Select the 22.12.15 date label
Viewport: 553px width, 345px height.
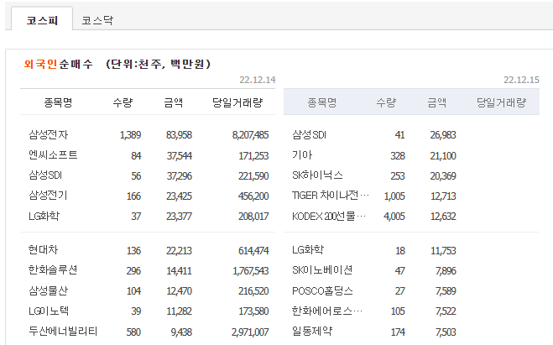[521, 80]
